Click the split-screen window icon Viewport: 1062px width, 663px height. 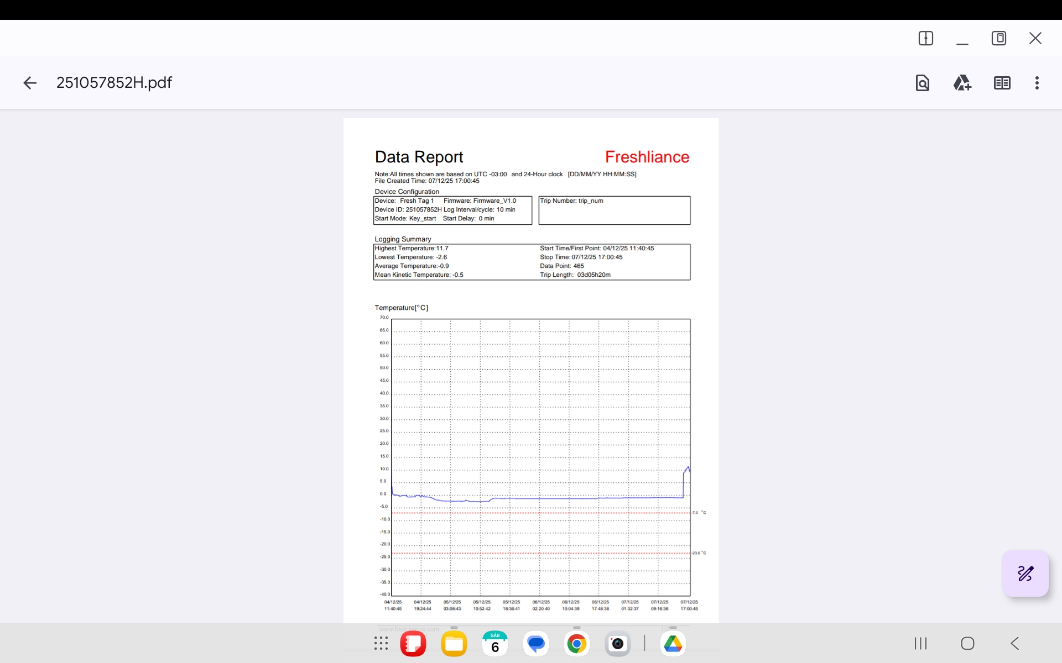pyautogui.click(x=925, y=38)
